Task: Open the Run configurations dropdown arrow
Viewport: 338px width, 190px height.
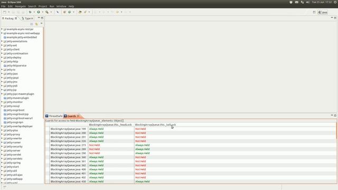Action: [x=42, y=12]
